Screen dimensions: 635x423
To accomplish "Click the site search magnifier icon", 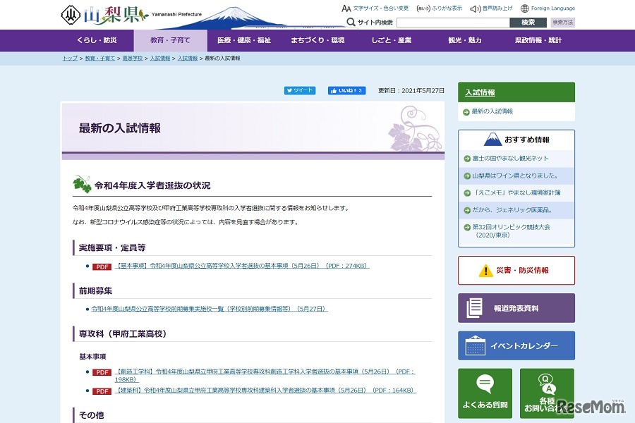I will click(351, 22).
